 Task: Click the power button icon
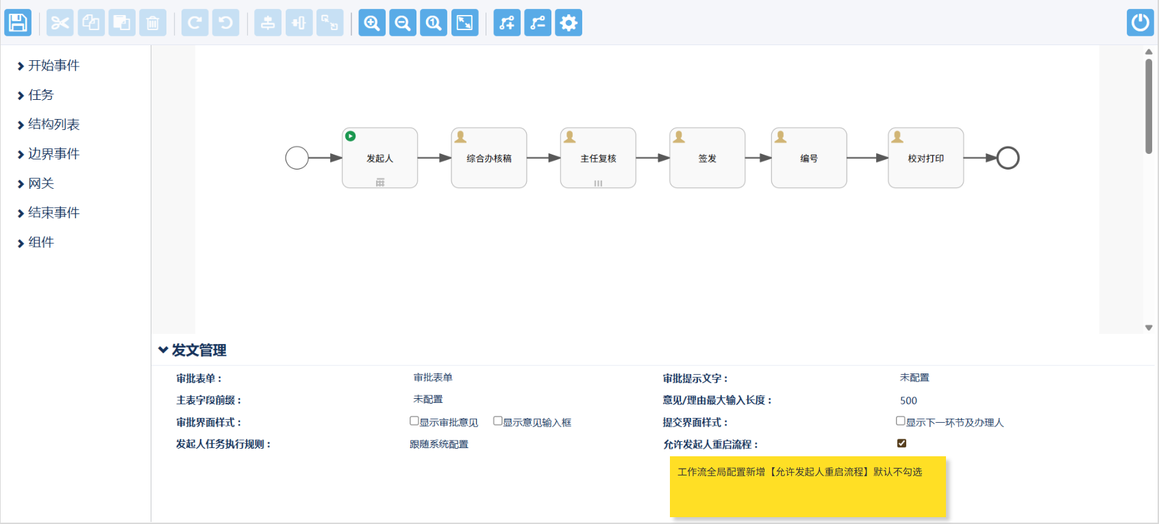coord(1140,23)
